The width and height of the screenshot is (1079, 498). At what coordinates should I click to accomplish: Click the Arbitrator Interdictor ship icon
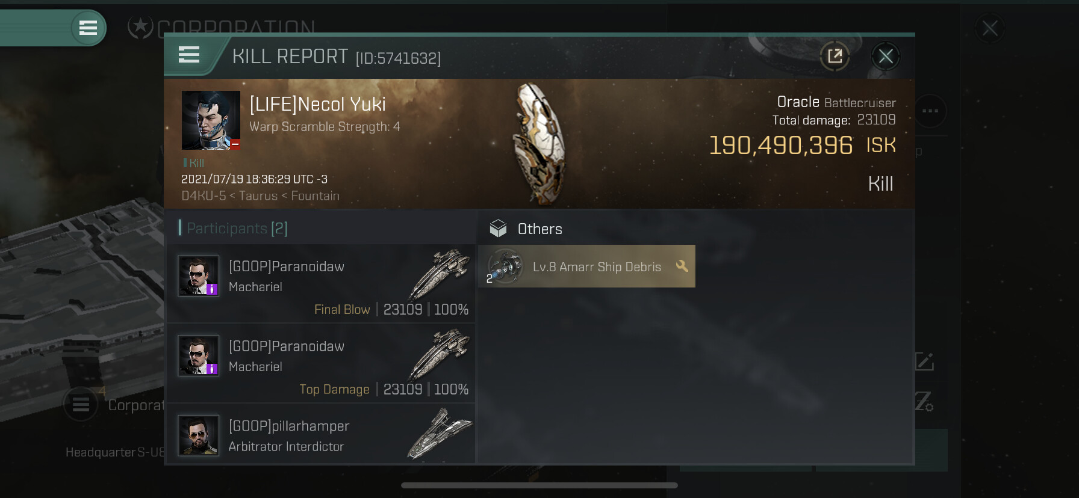pos(440,434)
